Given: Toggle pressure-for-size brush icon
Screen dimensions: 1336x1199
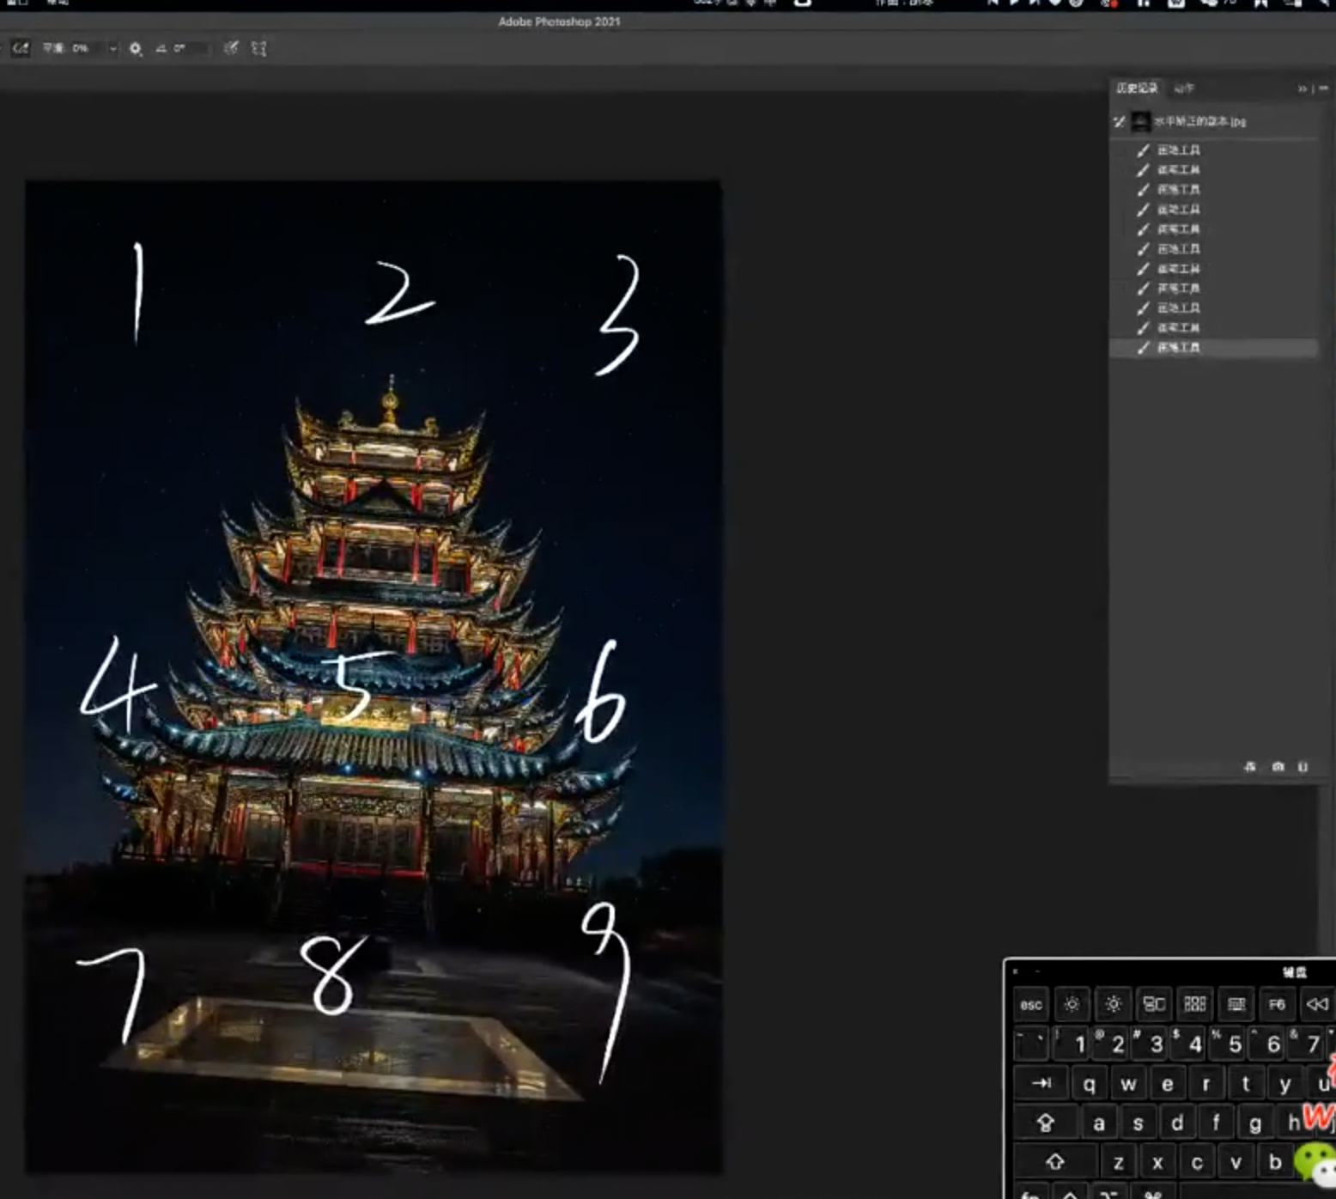Looking at the screenshot, I should [x=231, y=48].
